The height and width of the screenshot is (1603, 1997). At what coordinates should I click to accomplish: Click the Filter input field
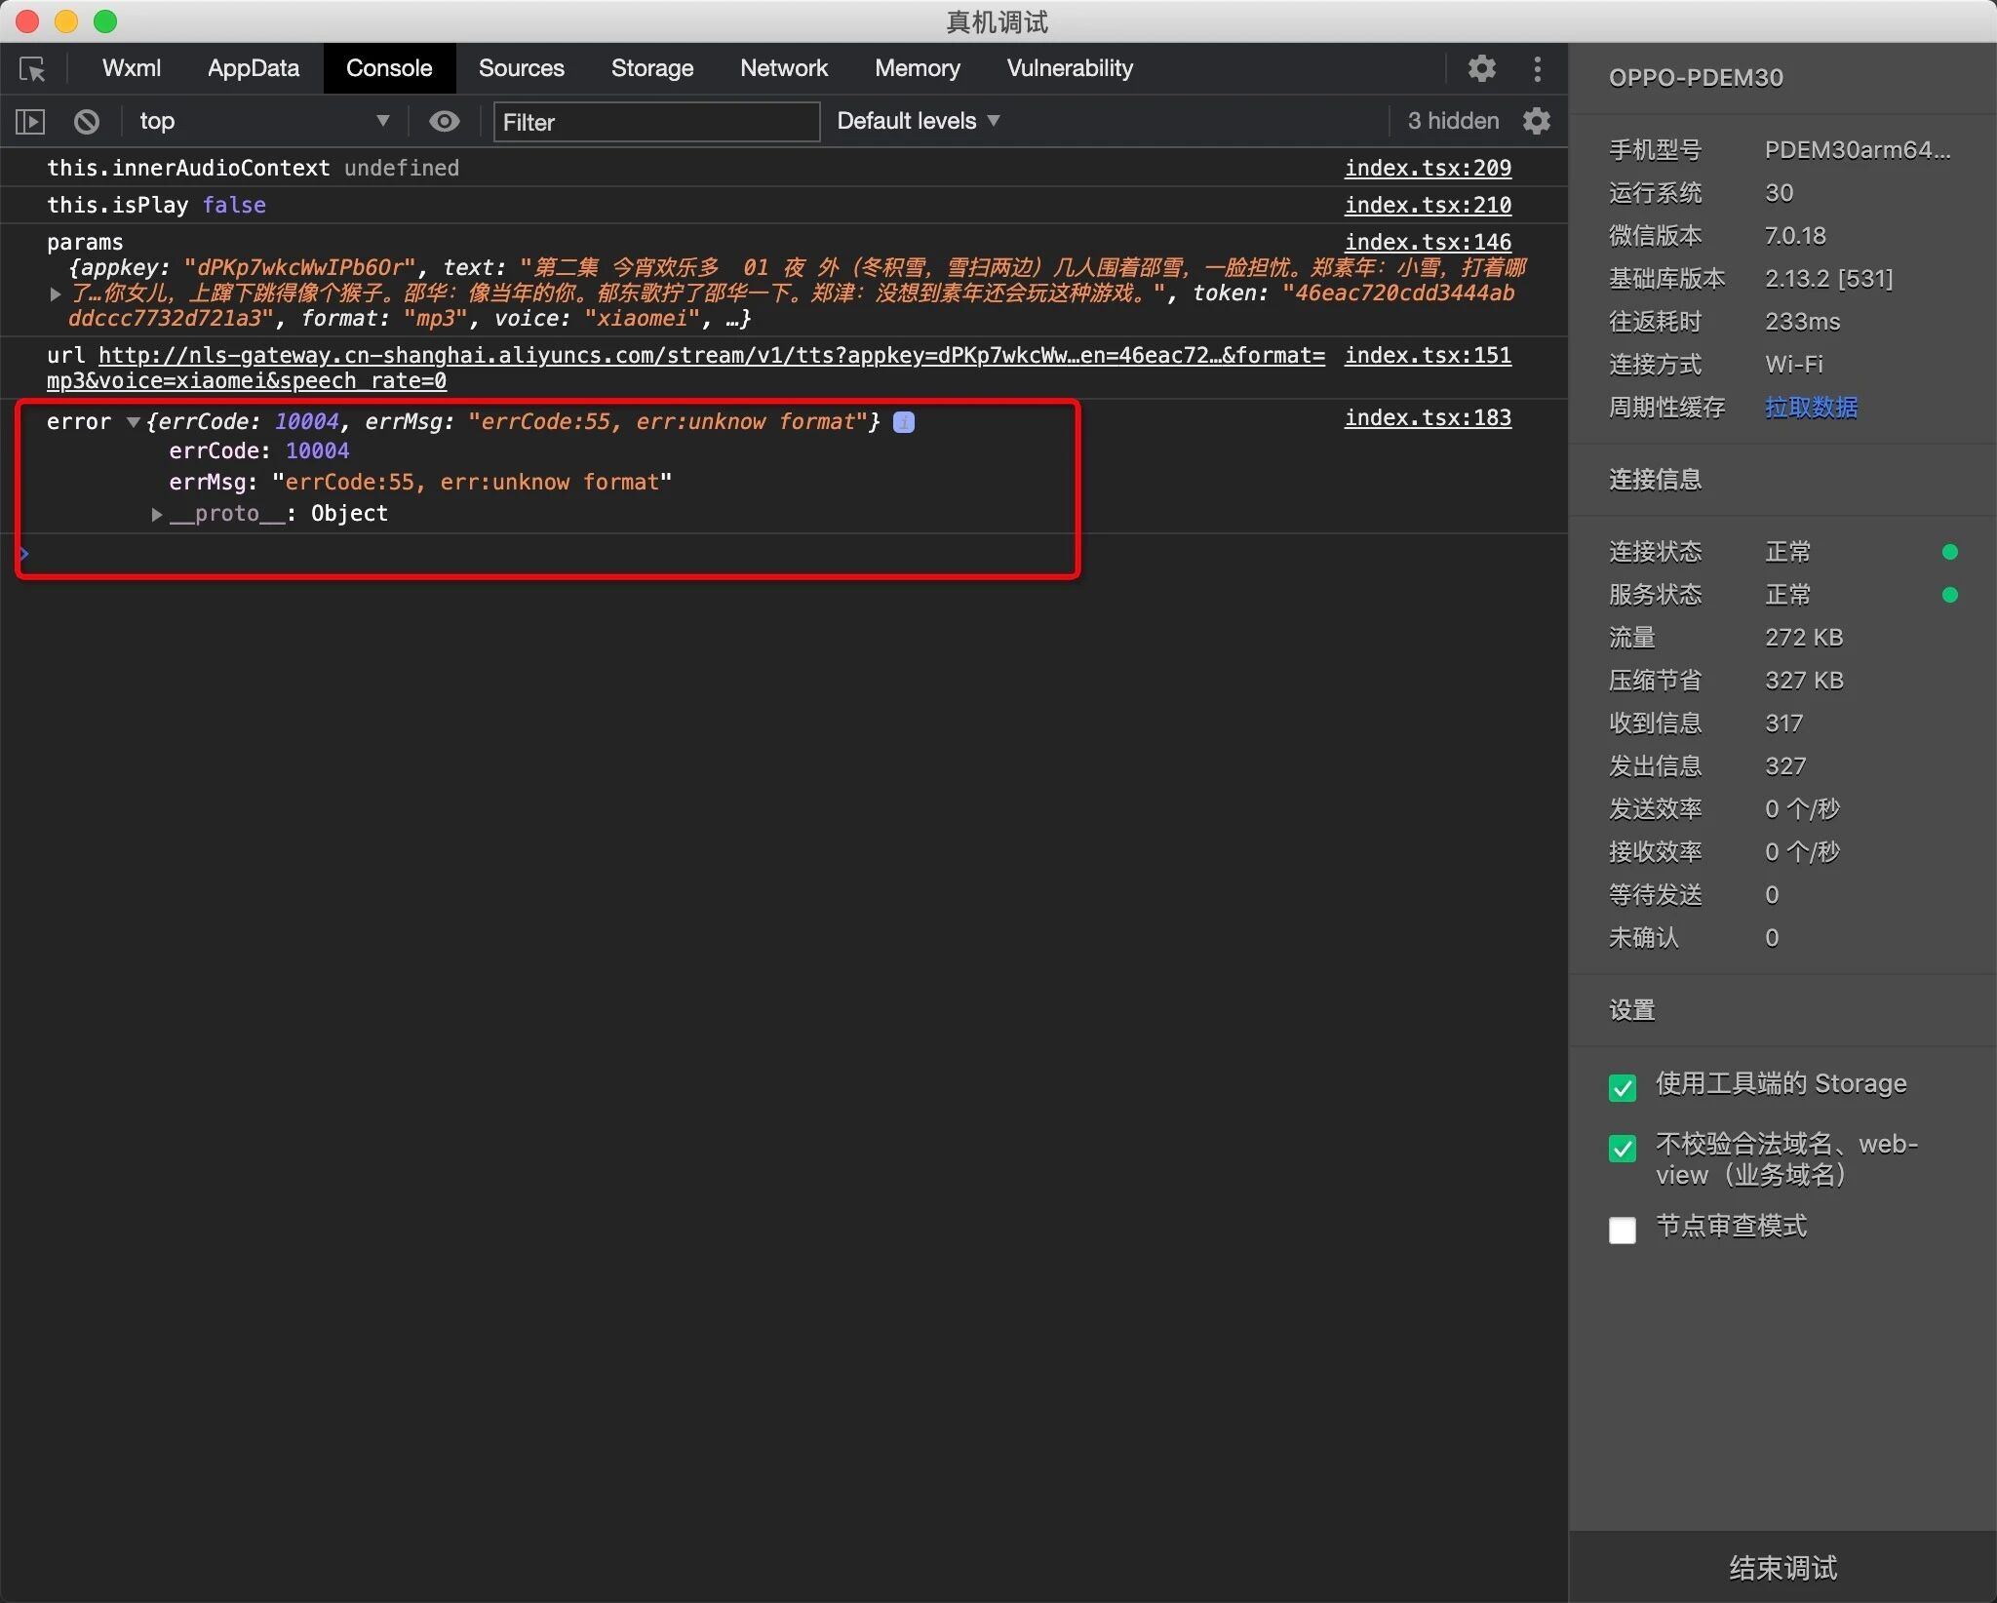point(656,122)
